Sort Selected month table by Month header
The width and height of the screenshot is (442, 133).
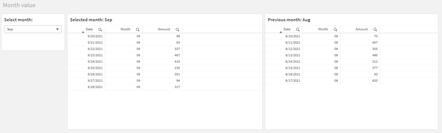point(125,29)
